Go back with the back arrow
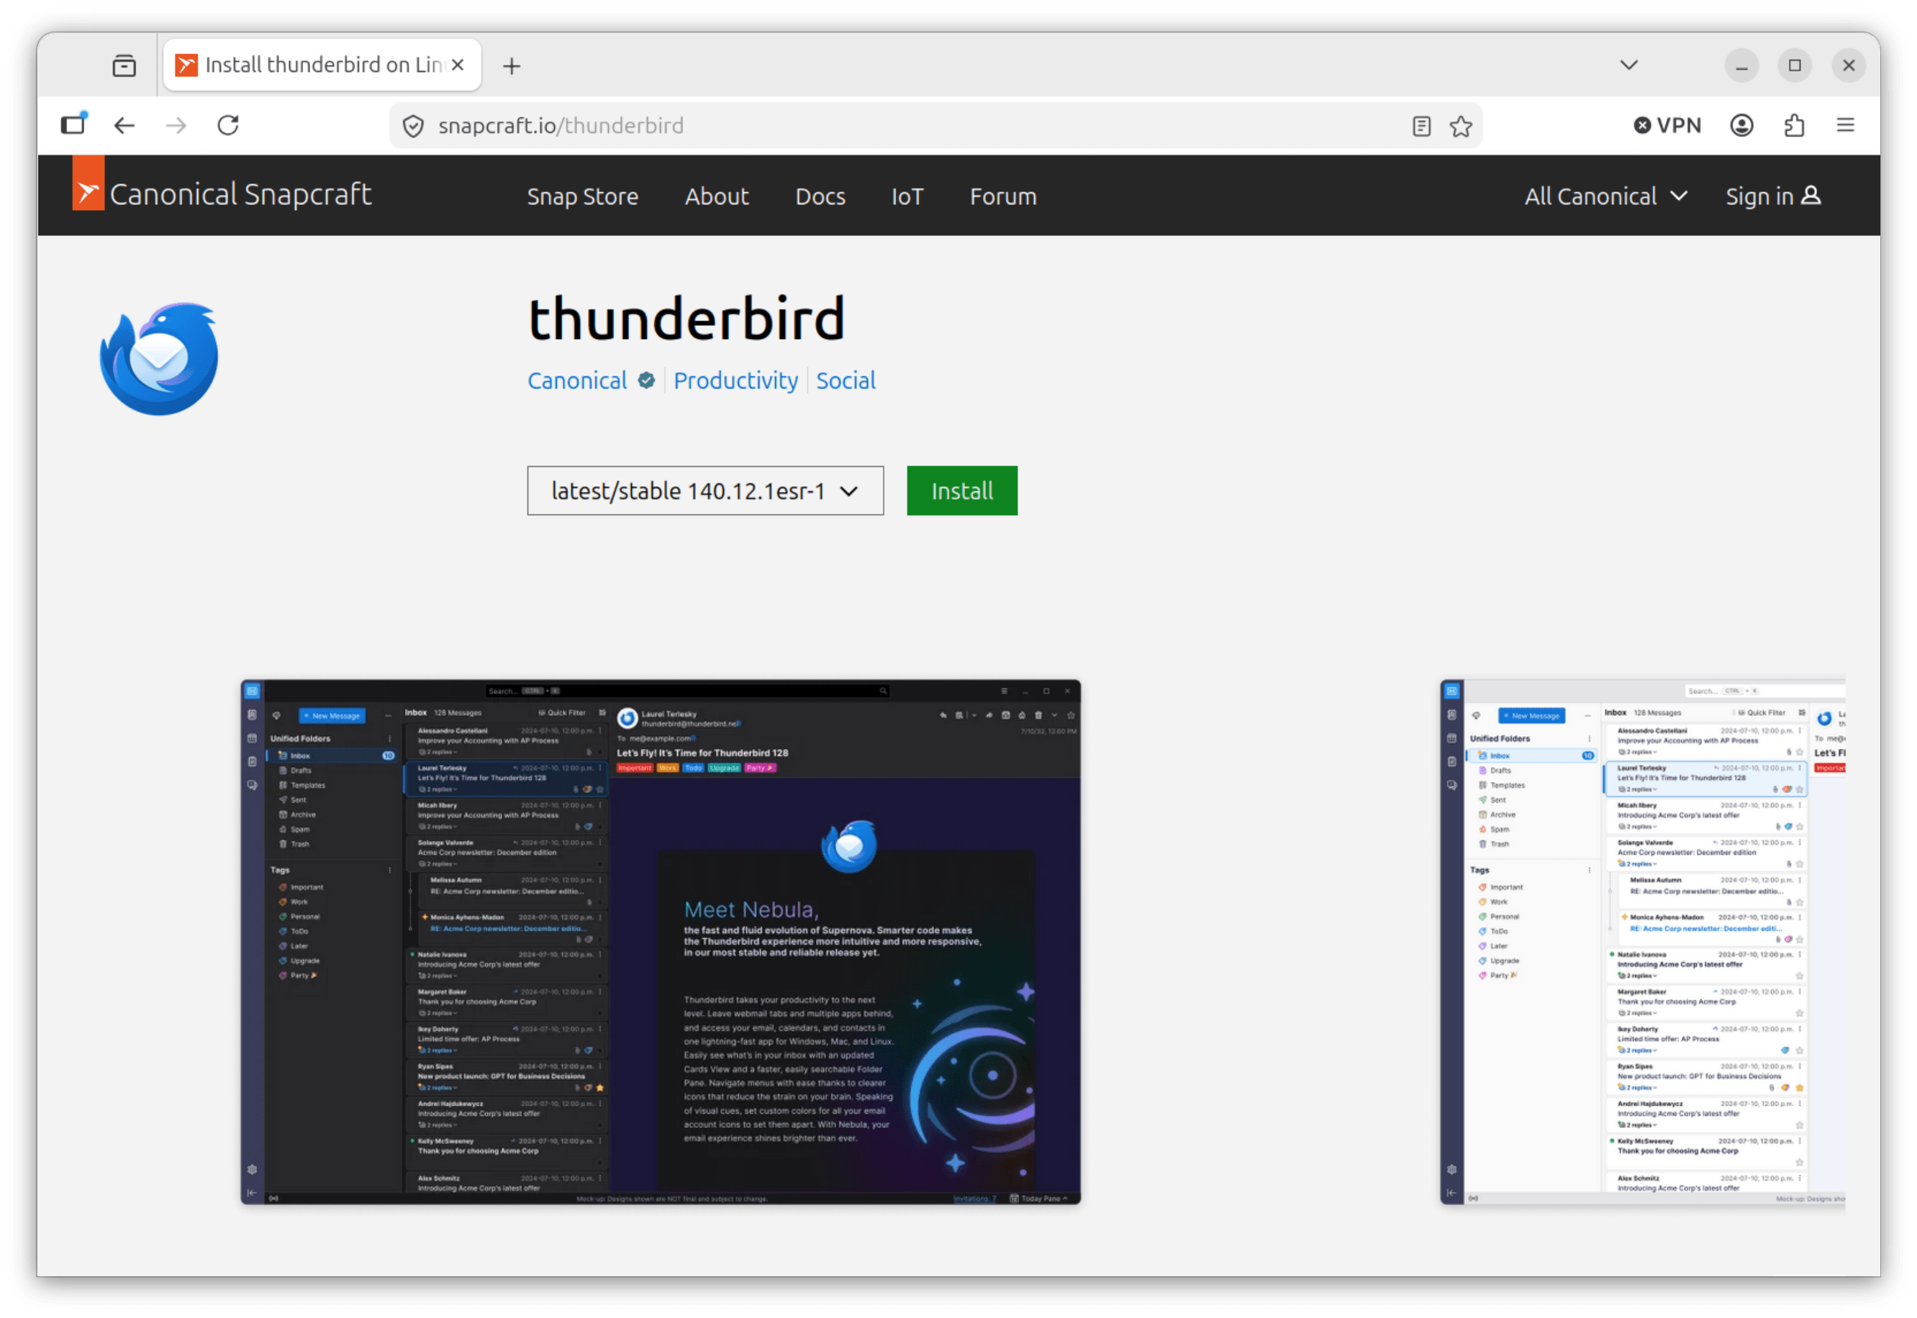 point(124,125)
